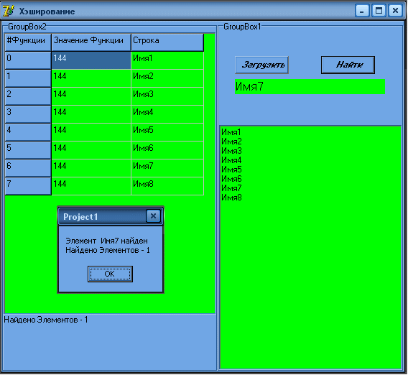Click row header number 7
408x375 pixels.
pyautogui.click(x=28, y=186)
